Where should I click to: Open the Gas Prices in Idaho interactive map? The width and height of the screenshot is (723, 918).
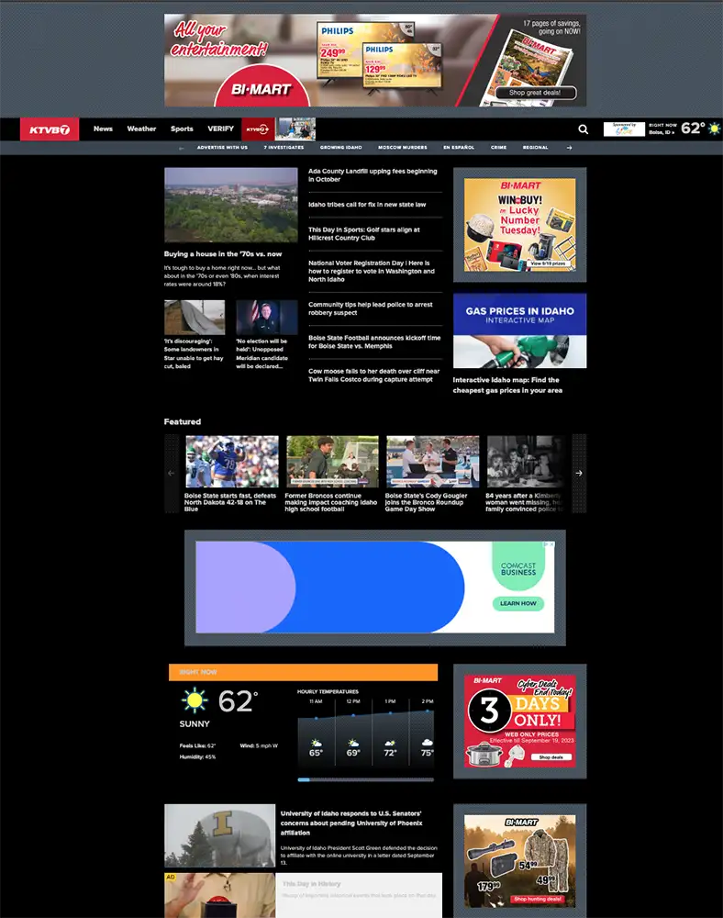point(520,330)
